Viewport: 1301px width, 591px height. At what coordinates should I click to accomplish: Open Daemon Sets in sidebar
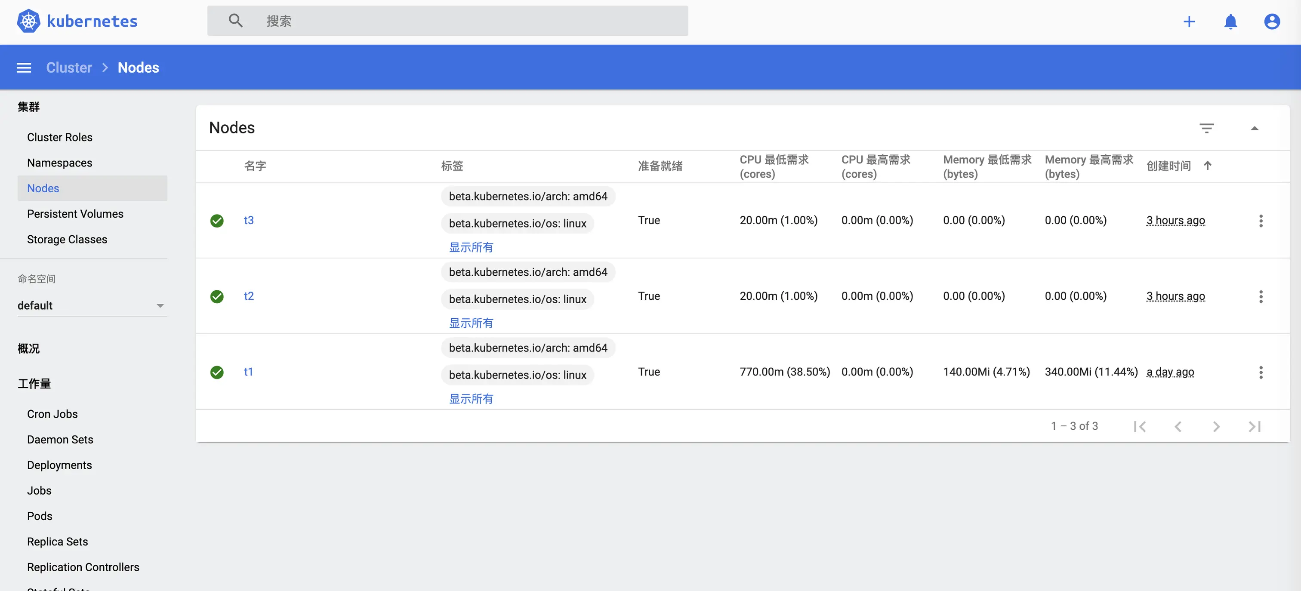60,440
